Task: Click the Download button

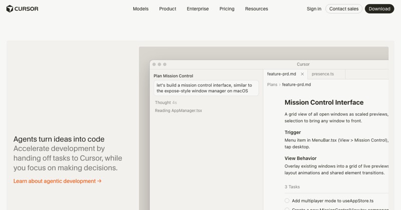Action: pos(379,8)
